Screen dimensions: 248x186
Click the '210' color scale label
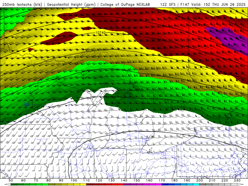pos(212,180)
